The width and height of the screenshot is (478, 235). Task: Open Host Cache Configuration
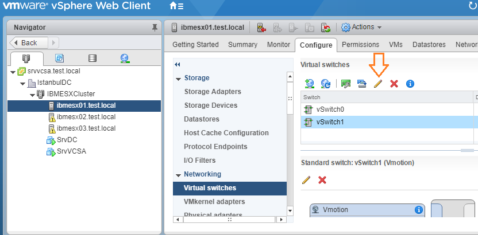click(226, 133)
